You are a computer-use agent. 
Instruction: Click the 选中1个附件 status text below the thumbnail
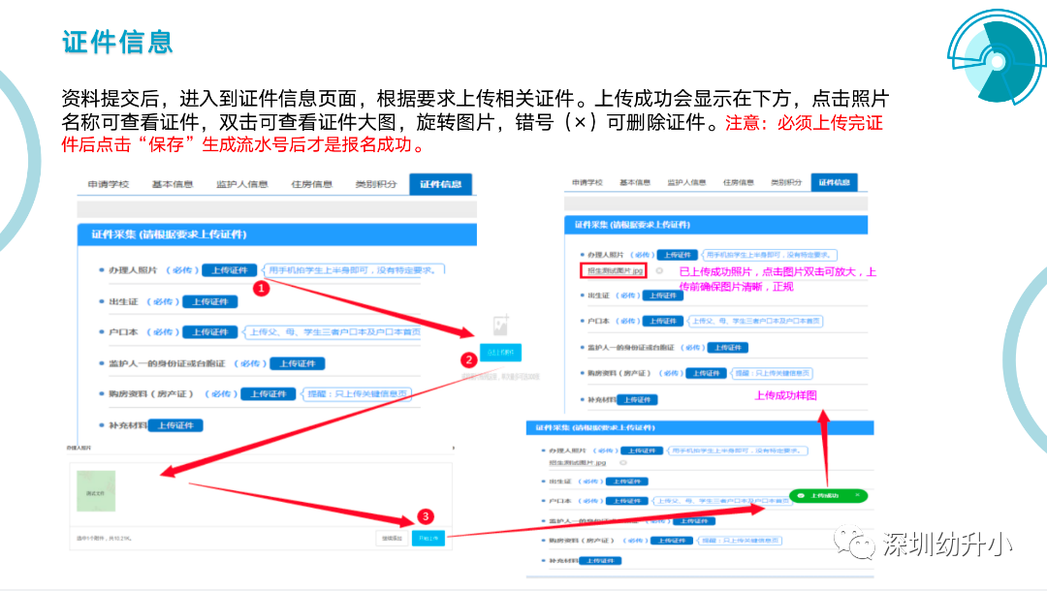pyautogui.click(x=104, y=538)
